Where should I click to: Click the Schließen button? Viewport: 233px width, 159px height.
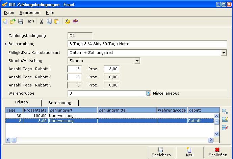(x=218, y=153)
